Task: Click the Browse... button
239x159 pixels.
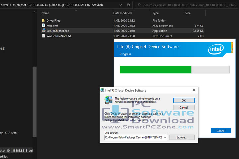Action: pyautogui.click(x=182, y=137)
